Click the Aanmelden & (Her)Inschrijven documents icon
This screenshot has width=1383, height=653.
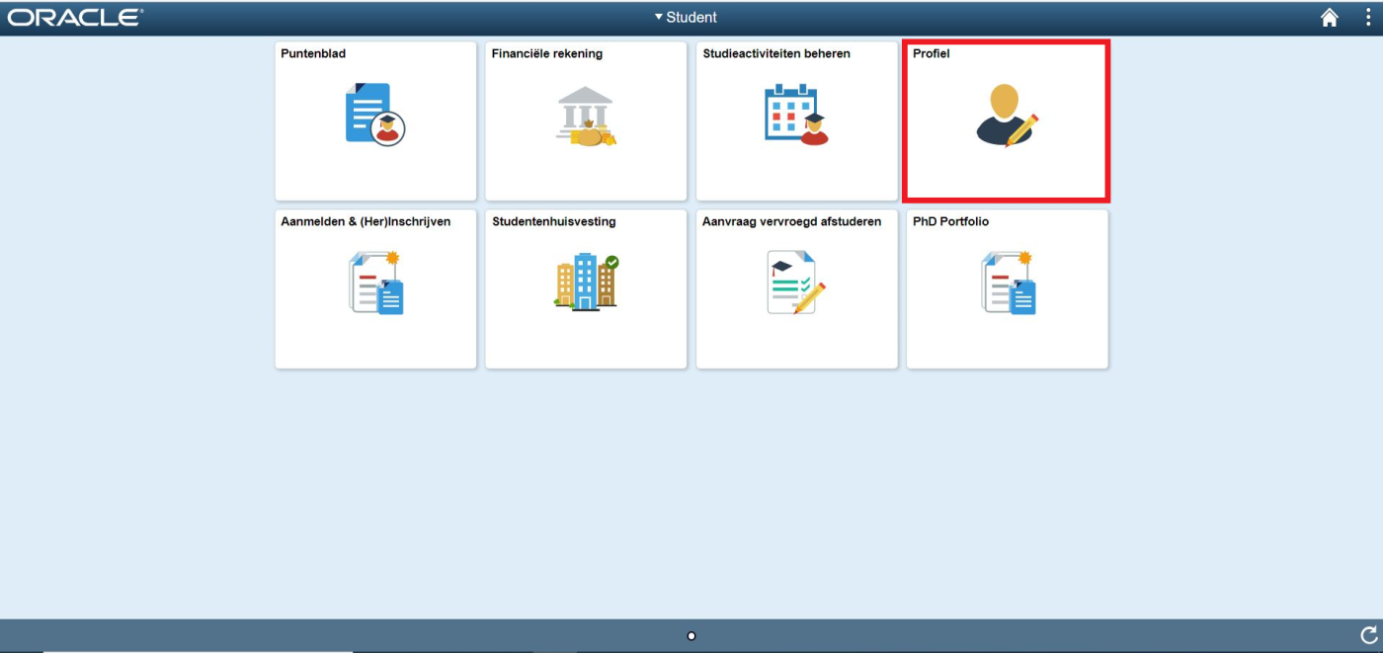376,283
